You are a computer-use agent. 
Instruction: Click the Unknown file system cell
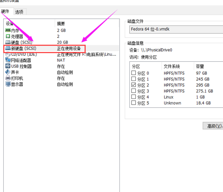pos(173,103)
